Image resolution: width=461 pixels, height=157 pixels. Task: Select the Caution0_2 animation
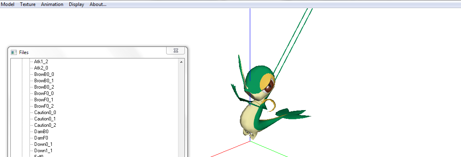click(x=45, y=125)
